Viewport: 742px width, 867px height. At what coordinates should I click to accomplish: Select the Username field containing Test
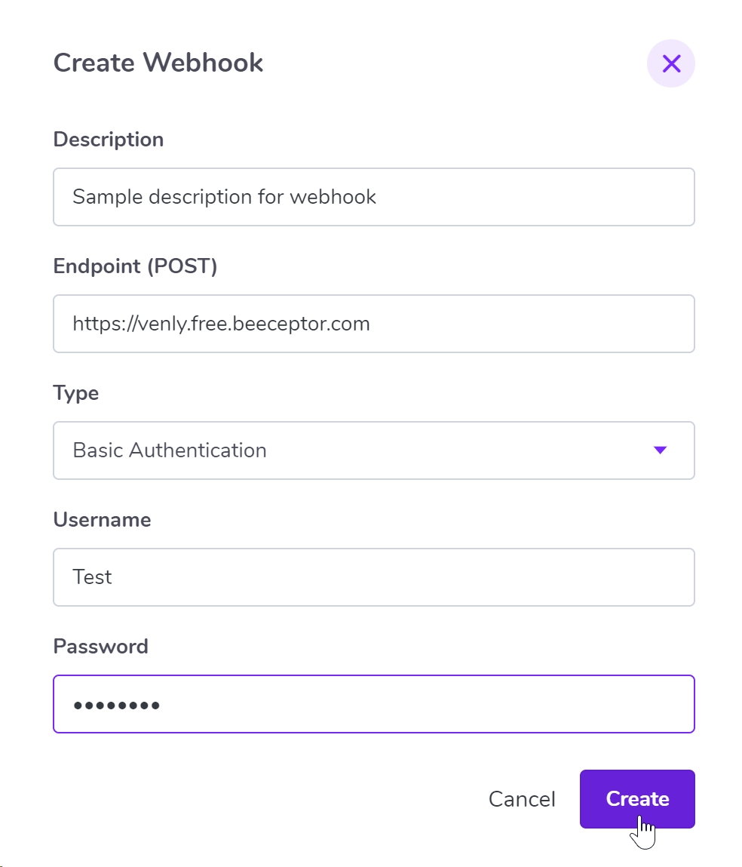373,577
